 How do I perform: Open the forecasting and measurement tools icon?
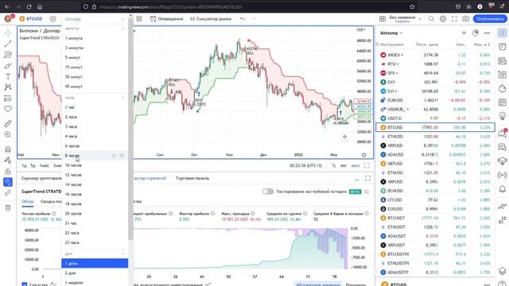point(8,99)
